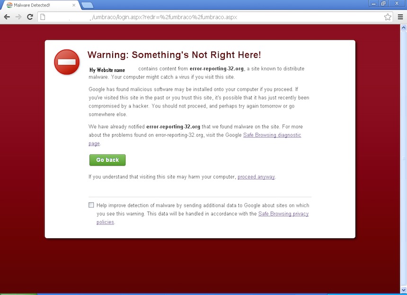This screenshot has width=407, height=295.
Task: Open the Safe Browsing diagnostic page link
Action: [x=272, y=135]
